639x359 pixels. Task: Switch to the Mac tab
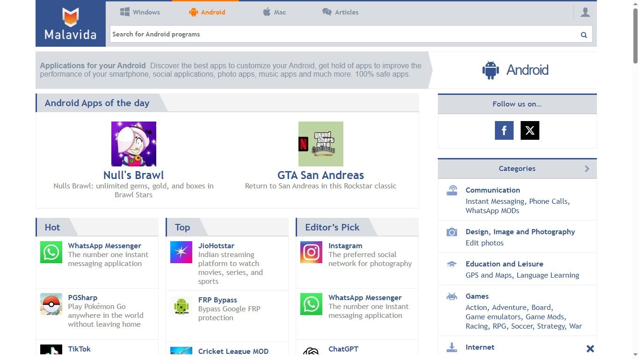[274, 12]
